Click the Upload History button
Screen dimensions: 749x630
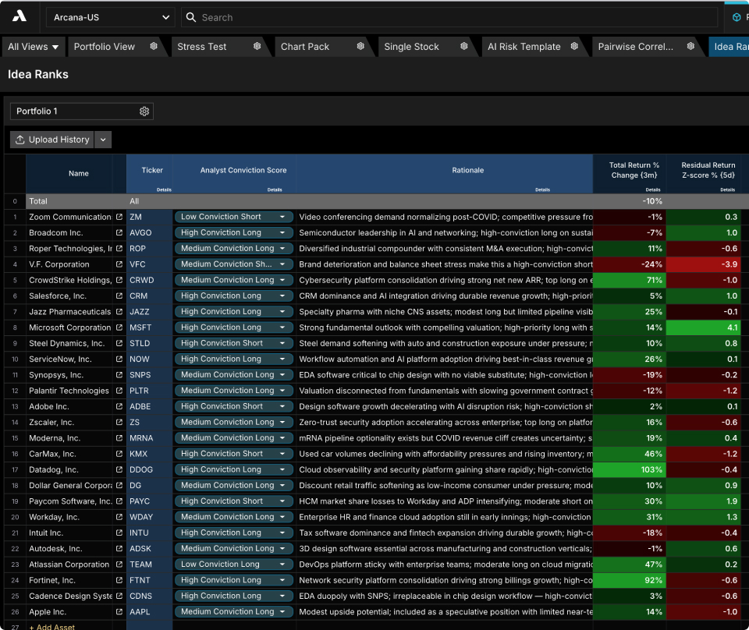pyautogui.click(x=52, y=140)
